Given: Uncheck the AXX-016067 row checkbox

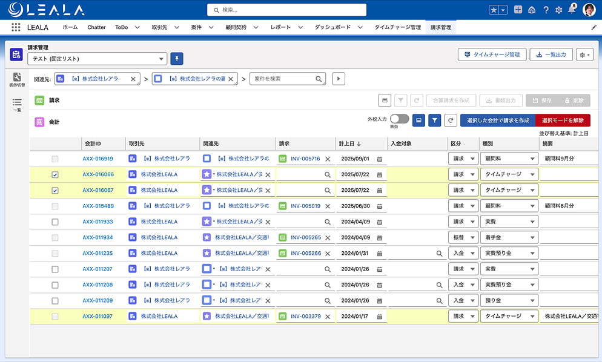Looking at the screenshot, I should coord(55,191).
